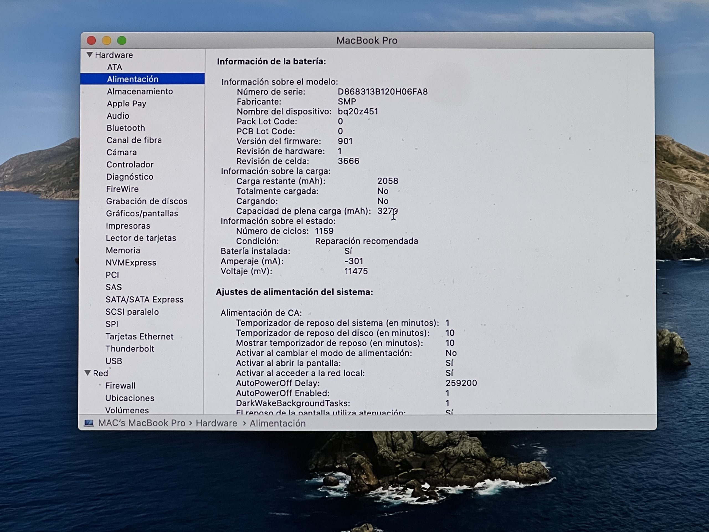Open the Bluetooth hardware section

pyautogui.click(x=126, y=128)
